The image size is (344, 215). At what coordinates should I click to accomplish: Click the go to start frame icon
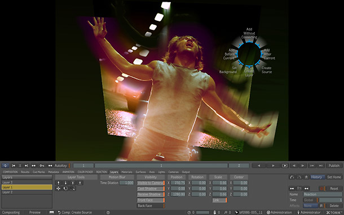(14, 165)
